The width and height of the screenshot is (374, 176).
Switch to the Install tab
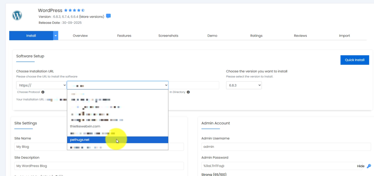pos(31,35)
